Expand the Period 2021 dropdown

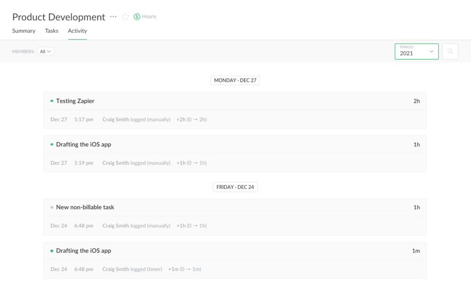pos(417,51)
